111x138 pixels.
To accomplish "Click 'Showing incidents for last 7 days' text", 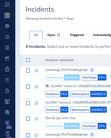I will (50, 19).
